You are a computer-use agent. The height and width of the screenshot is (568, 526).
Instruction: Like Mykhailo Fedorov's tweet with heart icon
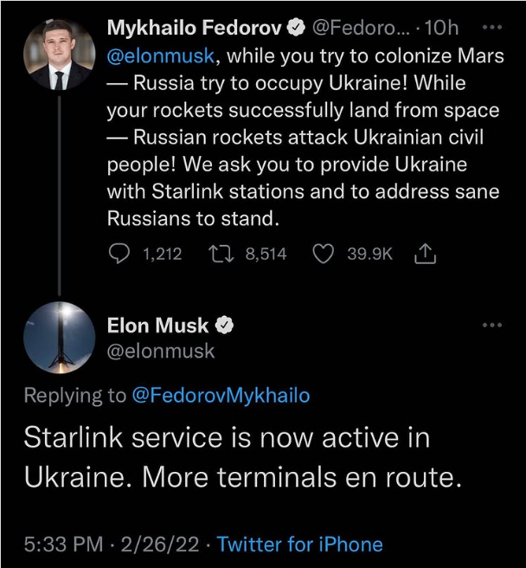point(323,255)
